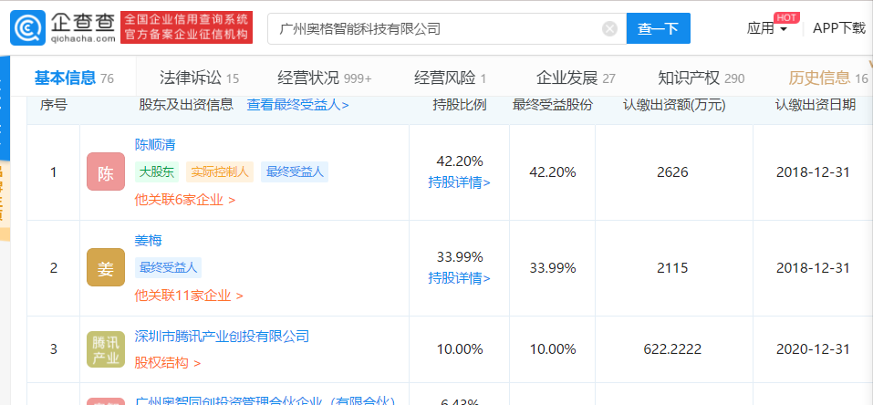Open the 企业发展 tab
The image size is (873, 405).
[576, 78]
